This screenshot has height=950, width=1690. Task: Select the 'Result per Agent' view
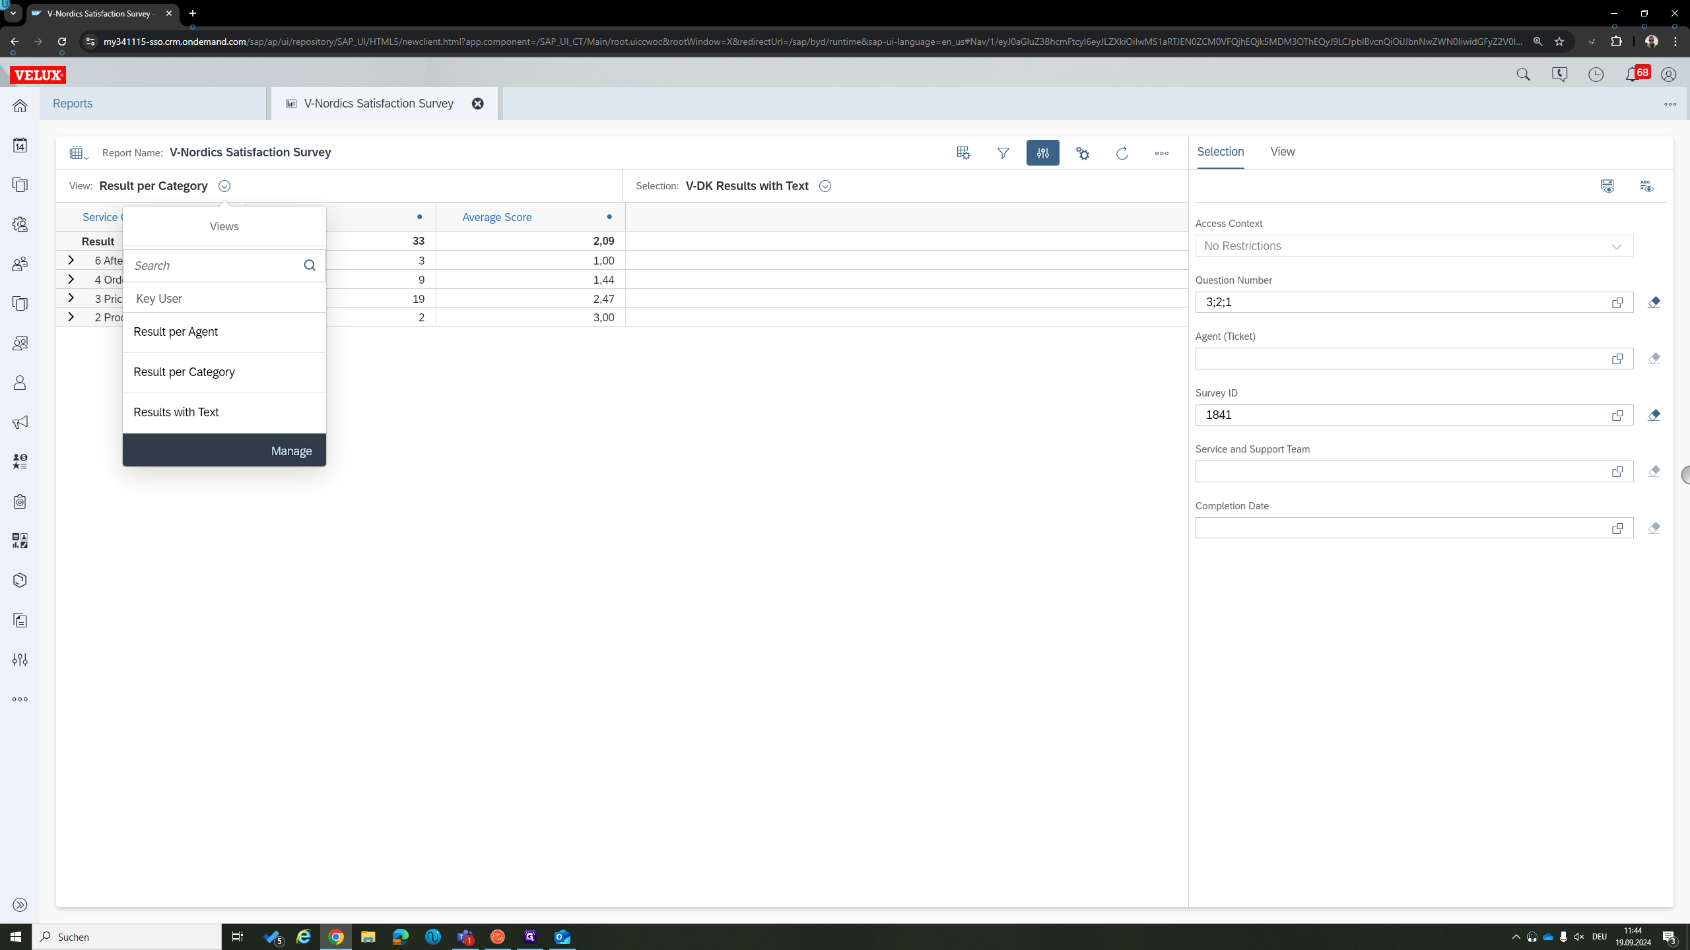176,332
